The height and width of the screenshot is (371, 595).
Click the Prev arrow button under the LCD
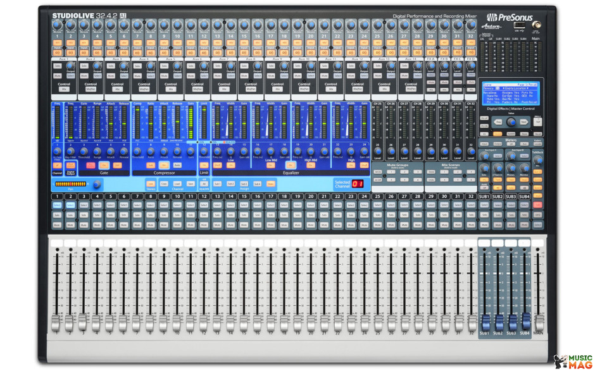pyautogui.click(x=498, y=122)
